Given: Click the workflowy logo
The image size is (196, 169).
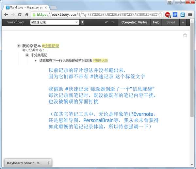Looking at the screenshot, I should tap(16, 22).
